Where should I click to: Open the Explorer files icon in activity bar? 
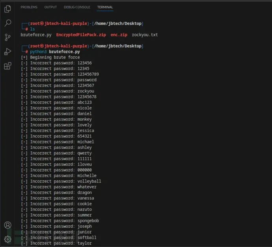click(x=7, y=9)
